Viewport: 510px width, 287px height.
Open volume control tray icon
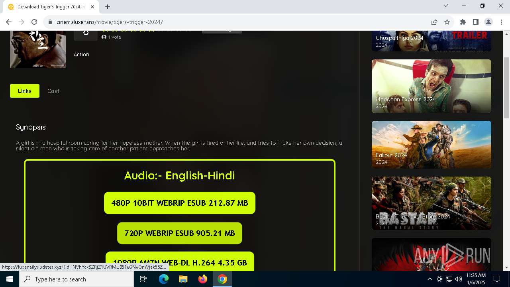(x=458, y=279)
